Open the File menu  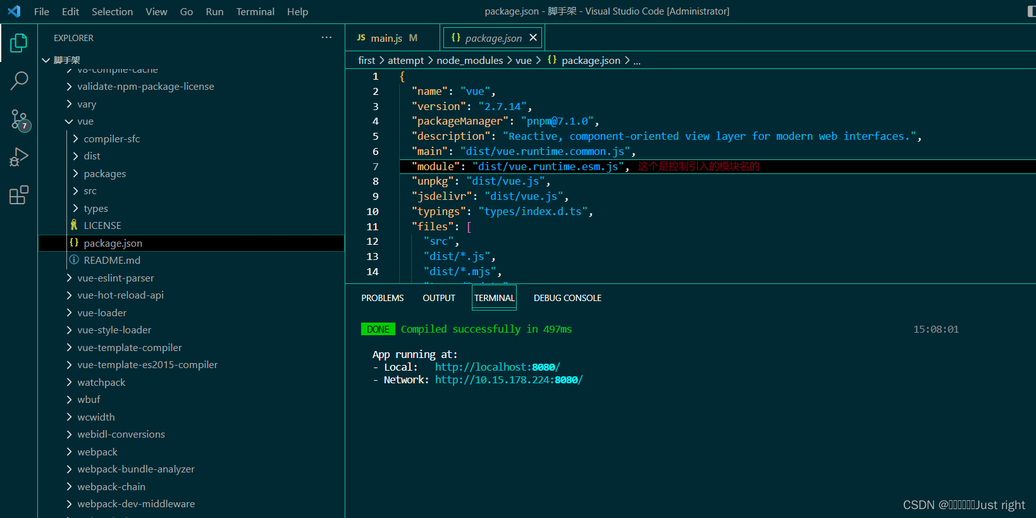tap(41, 11)
